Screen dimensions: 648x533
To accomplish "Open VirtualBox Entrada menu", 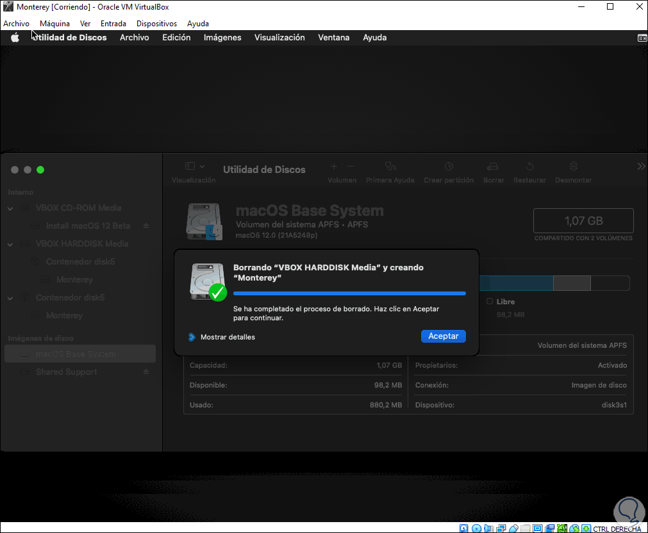I will click(113, 24).
